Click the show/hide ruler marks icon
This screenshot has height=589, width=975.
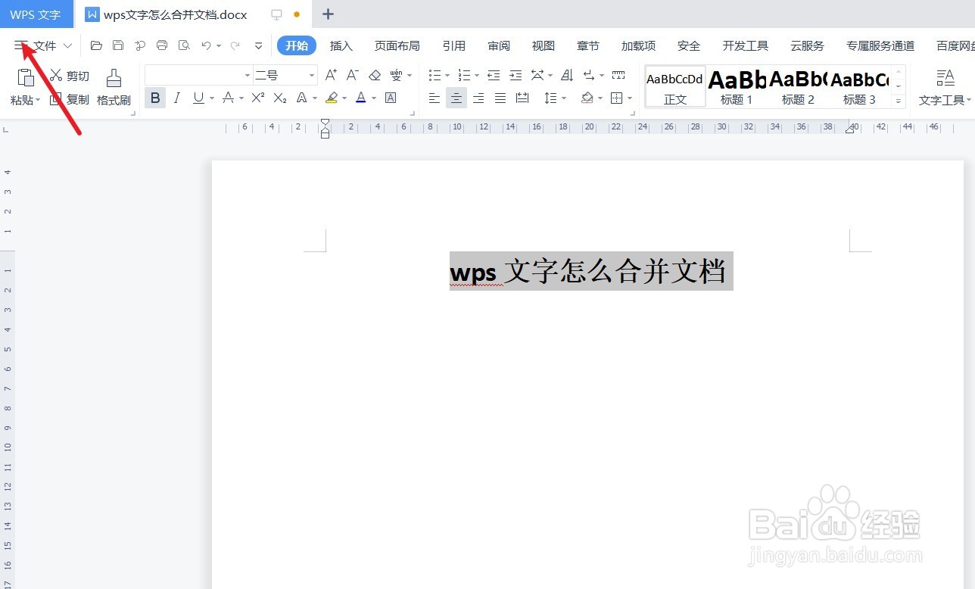618,75
